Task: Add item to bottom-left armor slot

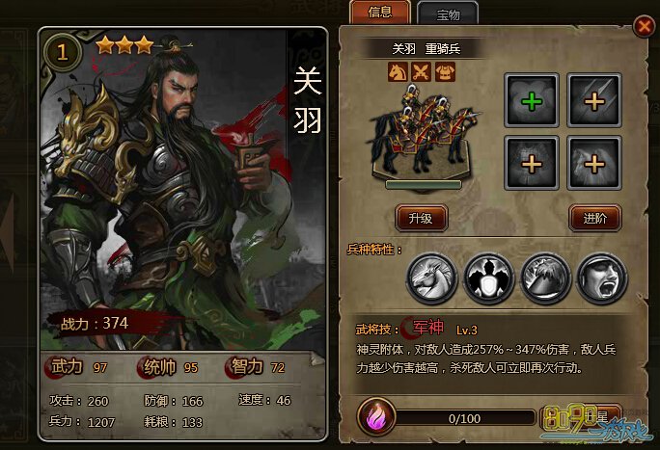Action: [532, 163]
